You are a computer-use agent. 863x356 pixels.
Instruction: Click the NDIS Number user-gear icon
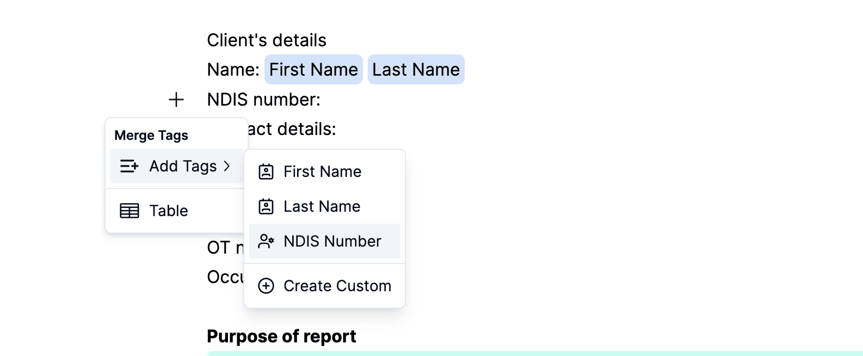pyautogui.click(x=266, y=241)
